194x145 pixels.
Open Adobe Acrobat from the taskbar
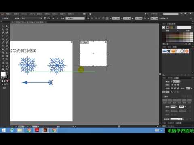pos(37,130)
